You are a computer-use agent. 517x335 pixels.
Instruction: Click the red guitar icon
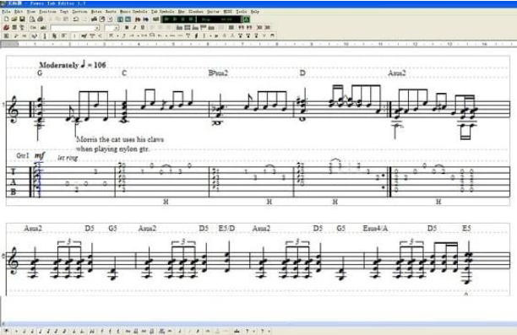tap(6, 28)
